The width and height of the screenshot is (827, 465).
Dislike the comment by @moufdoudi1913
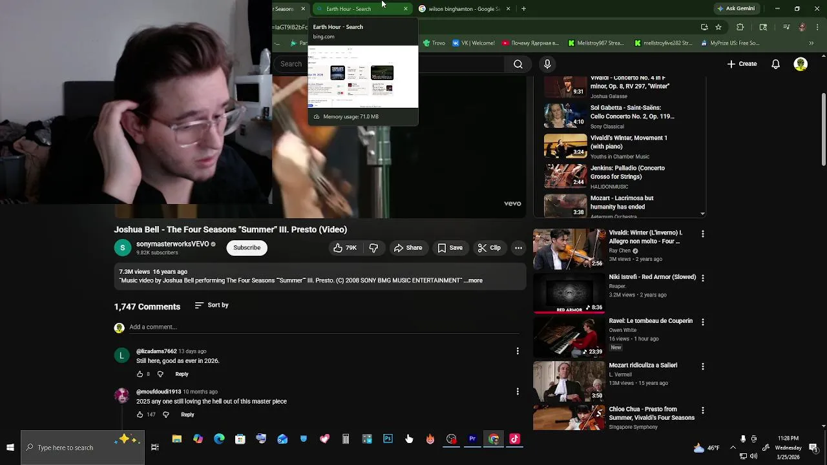[166, 415]
